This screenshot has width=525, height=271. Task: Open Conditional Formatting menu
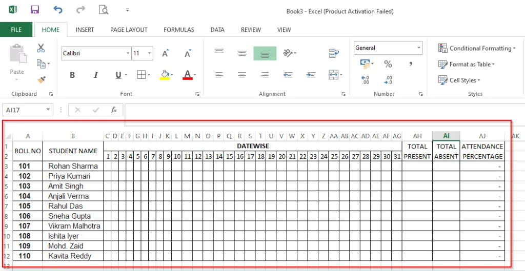point(477,48)
